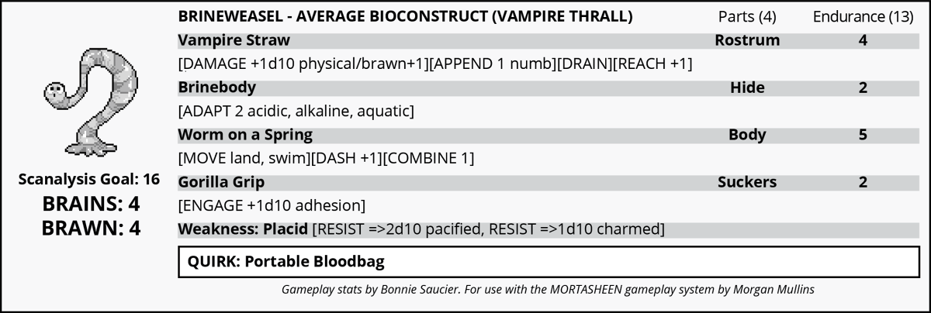Select the Brinebody ability name
The width and height of the screenshot is (931, 313).
click(x=216, y=88)
